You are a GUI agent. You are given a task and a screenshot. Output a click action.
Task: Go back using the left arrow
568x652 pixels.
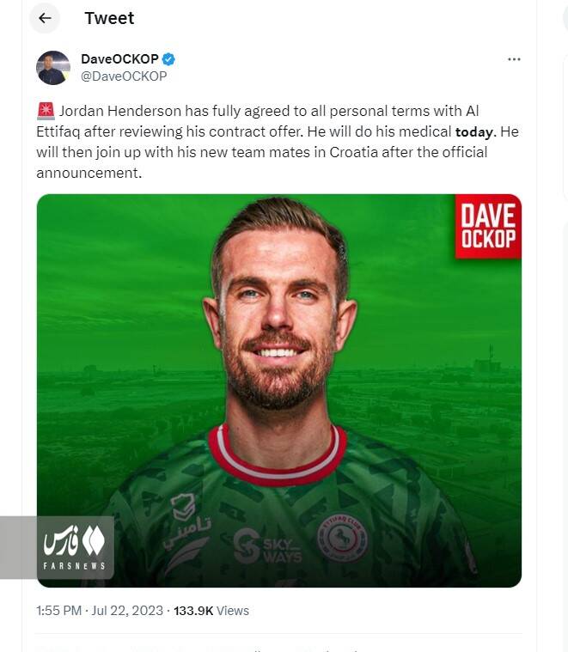(45, 18)
